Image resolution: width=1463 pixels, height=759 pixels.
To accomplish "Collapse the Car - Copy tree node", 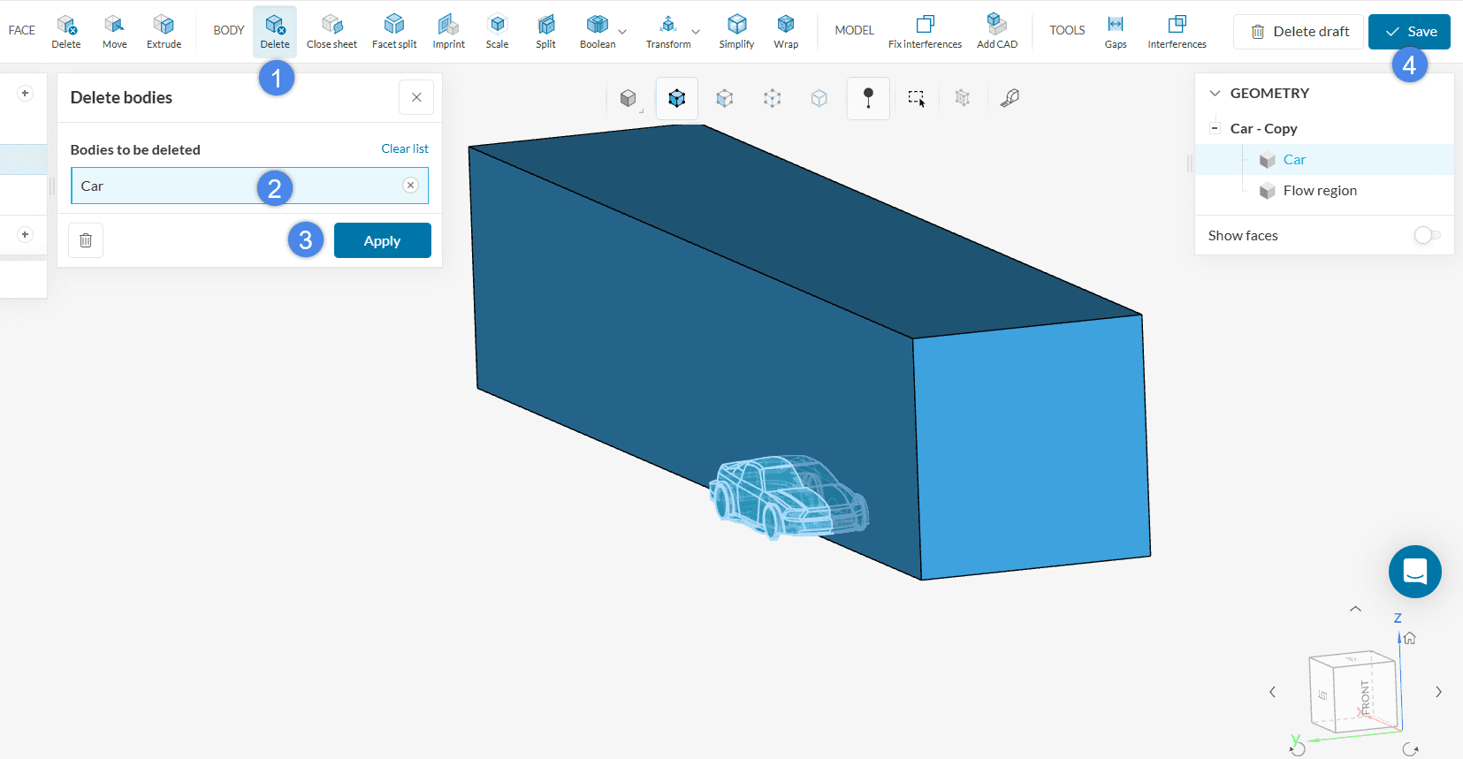I will pyautogui.click(x=1215, y=128).
